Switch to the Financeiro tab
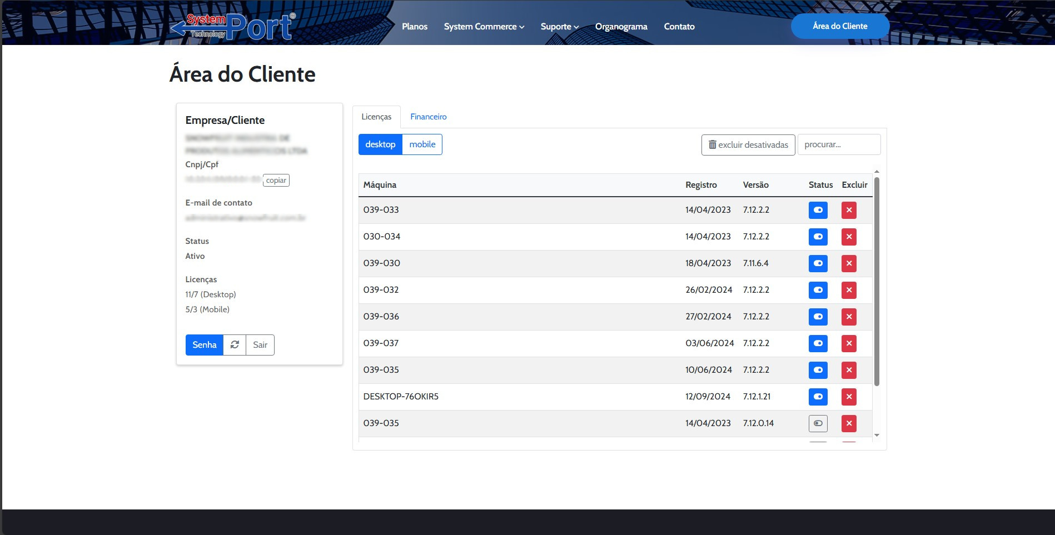This screenshot has width=1055, height=535. [428, 117]
